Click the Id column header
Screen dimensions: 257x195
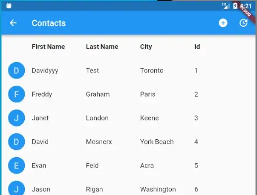[x=197, y=47]
